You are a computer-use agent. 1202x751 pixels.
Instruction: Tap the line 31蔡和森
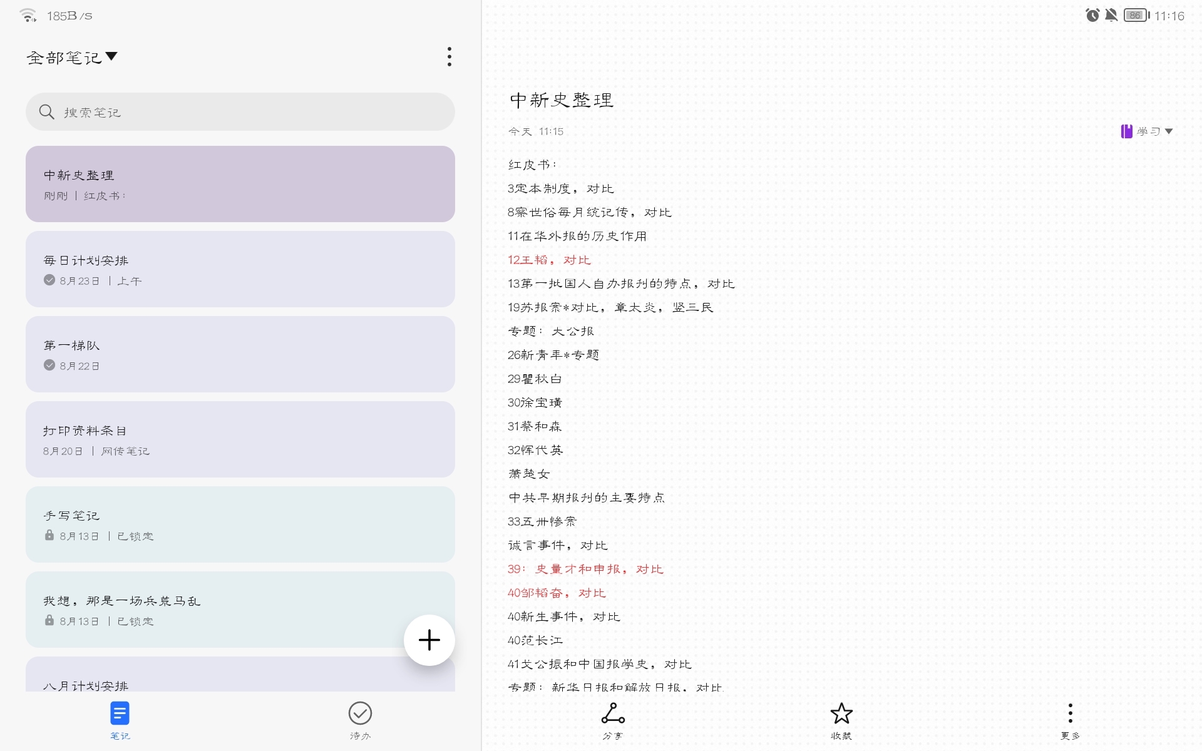535,426
